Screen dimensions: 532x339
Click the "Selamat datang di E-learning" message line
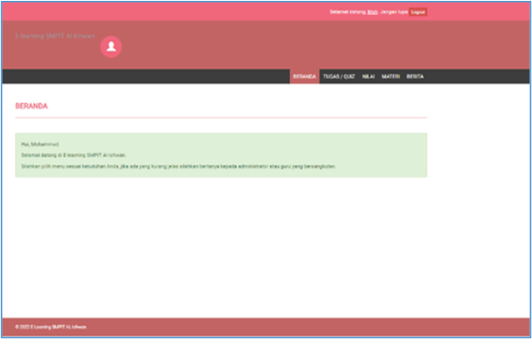(x=68, y=154)
